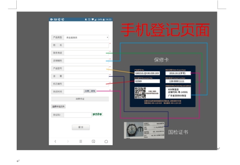Focus the 姓名 name input field
The image size is (240, 165).
[86, 45]
